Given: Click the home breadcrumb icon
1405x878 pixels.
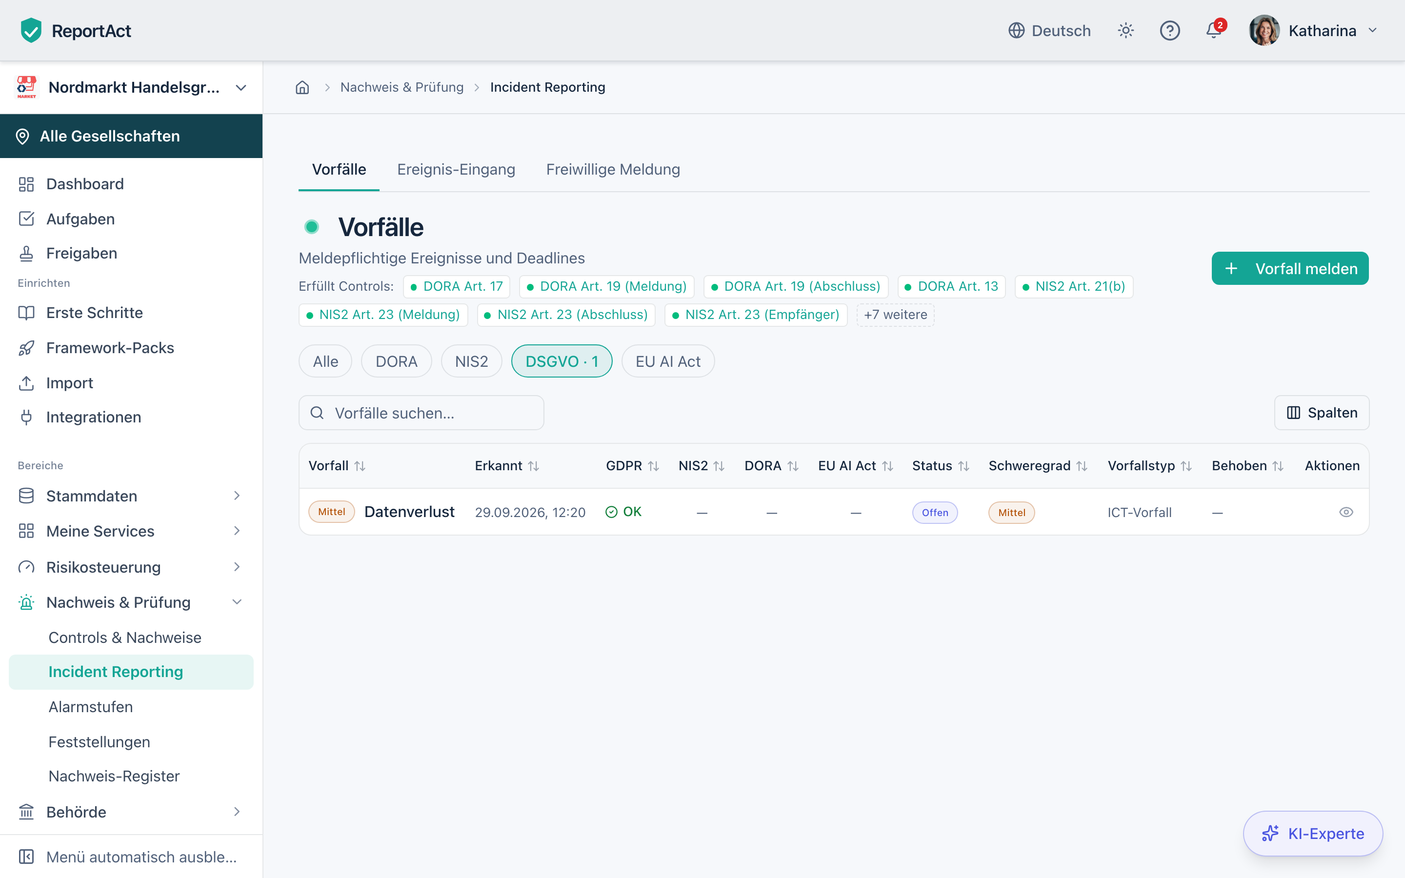Looking at the screenshot, I should coord(302,87).
